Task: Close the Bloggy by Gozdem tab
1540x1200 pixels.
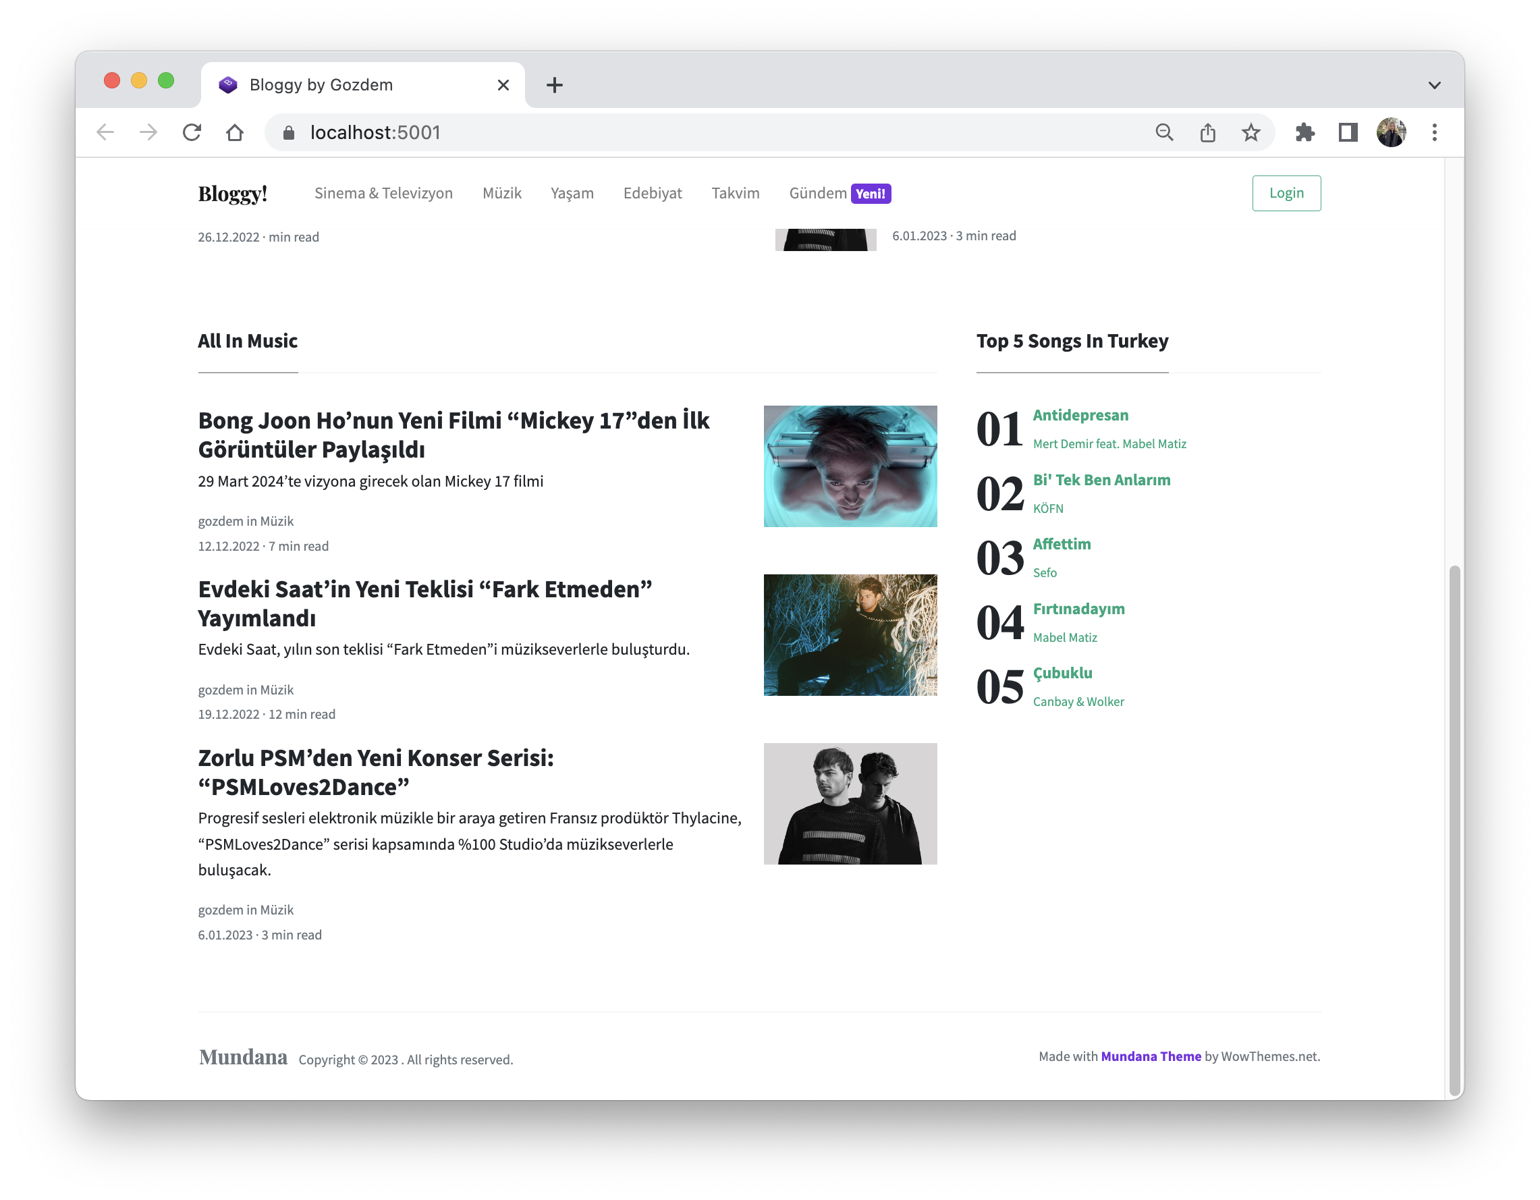Action: [503, 85]
